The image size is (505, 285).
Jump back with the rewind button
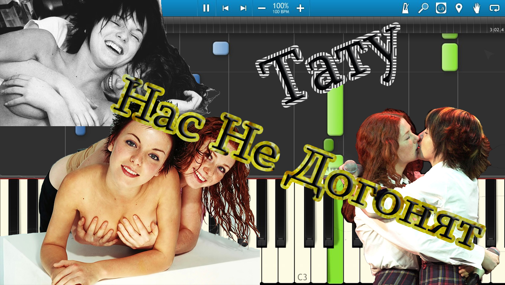[225, 8]
